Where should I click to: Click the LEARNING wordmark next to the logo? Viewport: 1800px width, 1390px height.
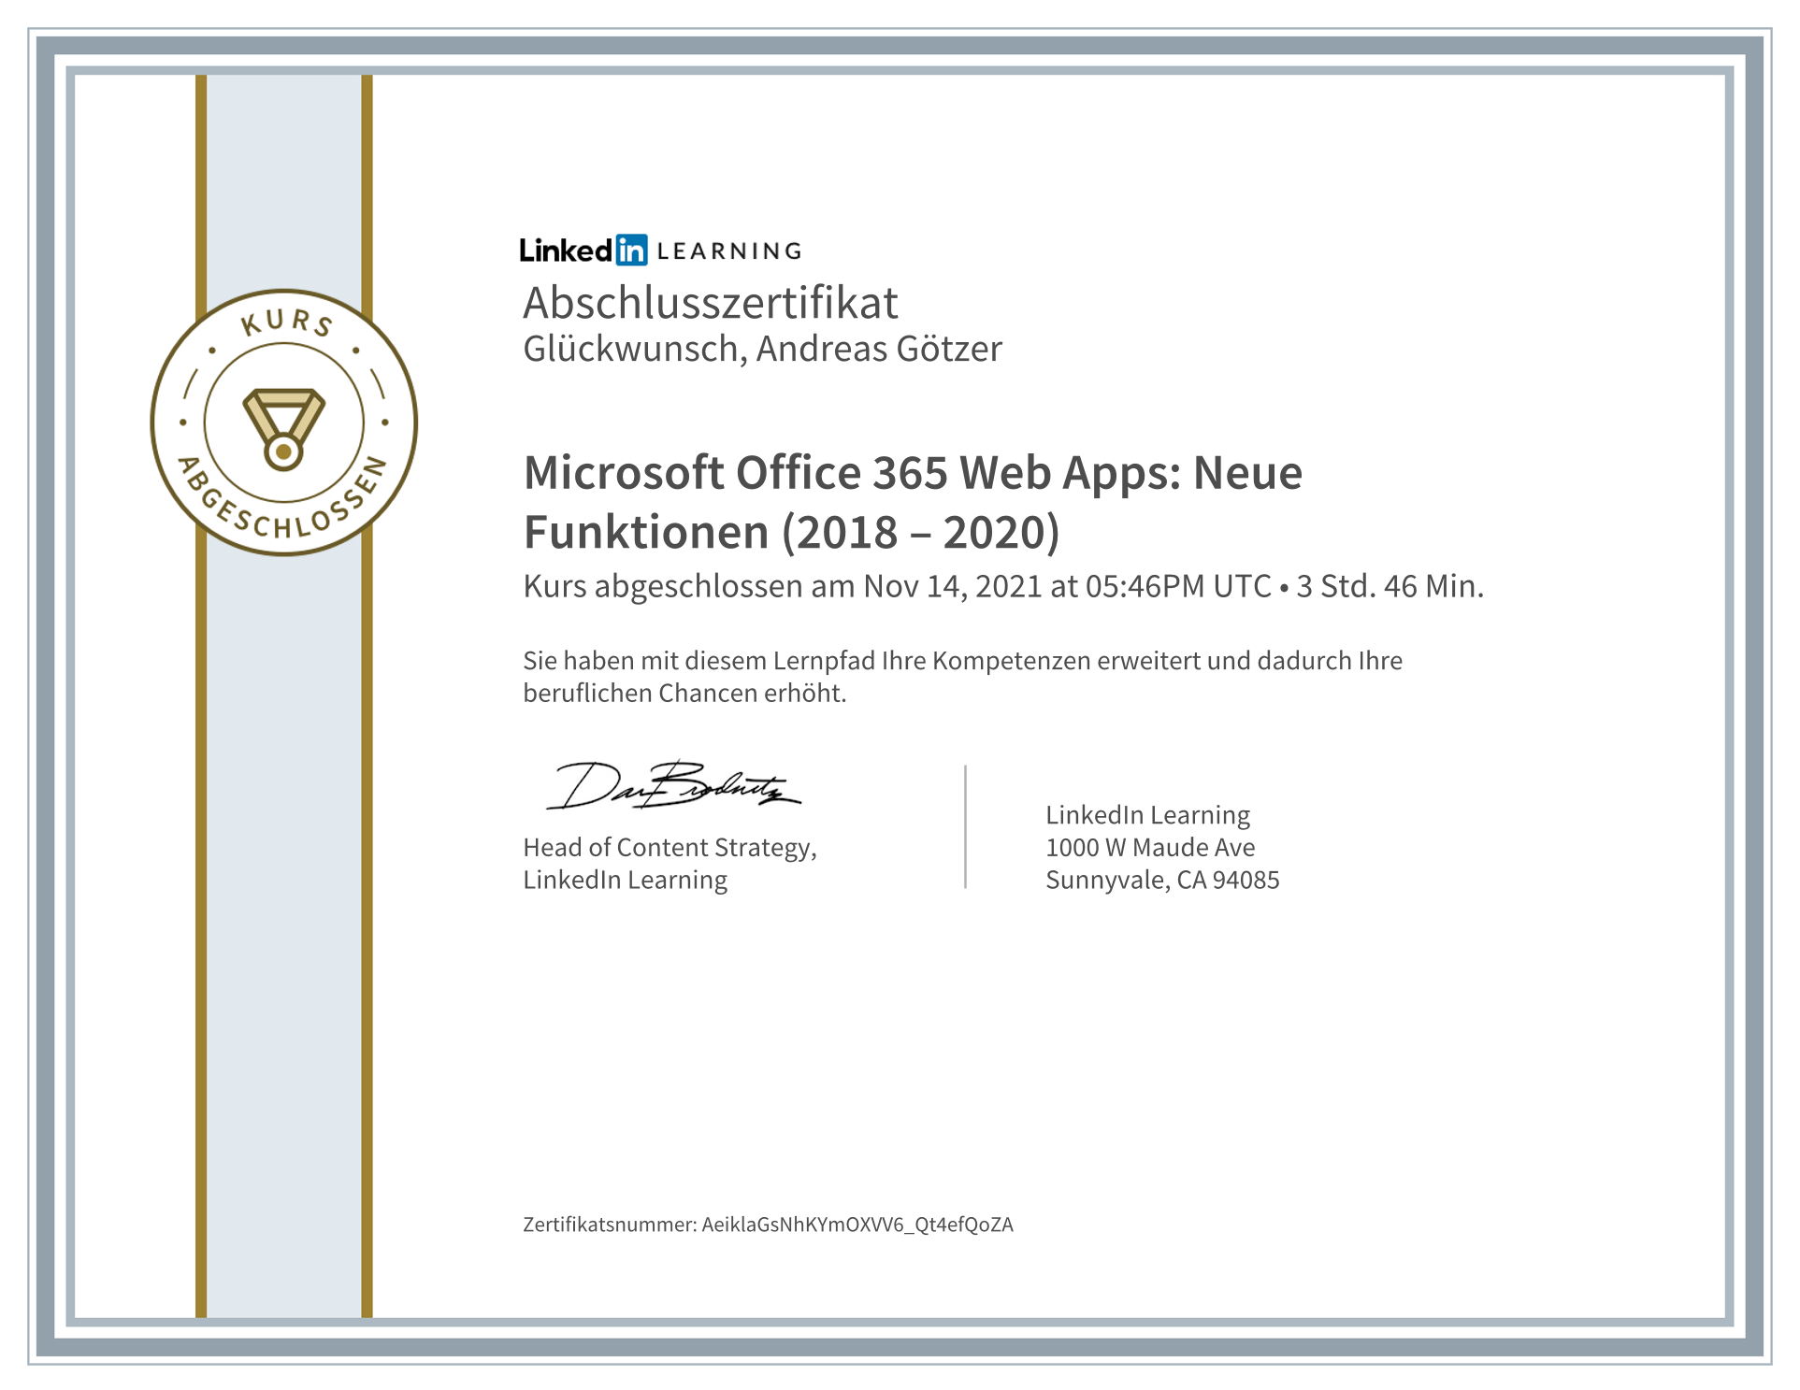point(731,250)
